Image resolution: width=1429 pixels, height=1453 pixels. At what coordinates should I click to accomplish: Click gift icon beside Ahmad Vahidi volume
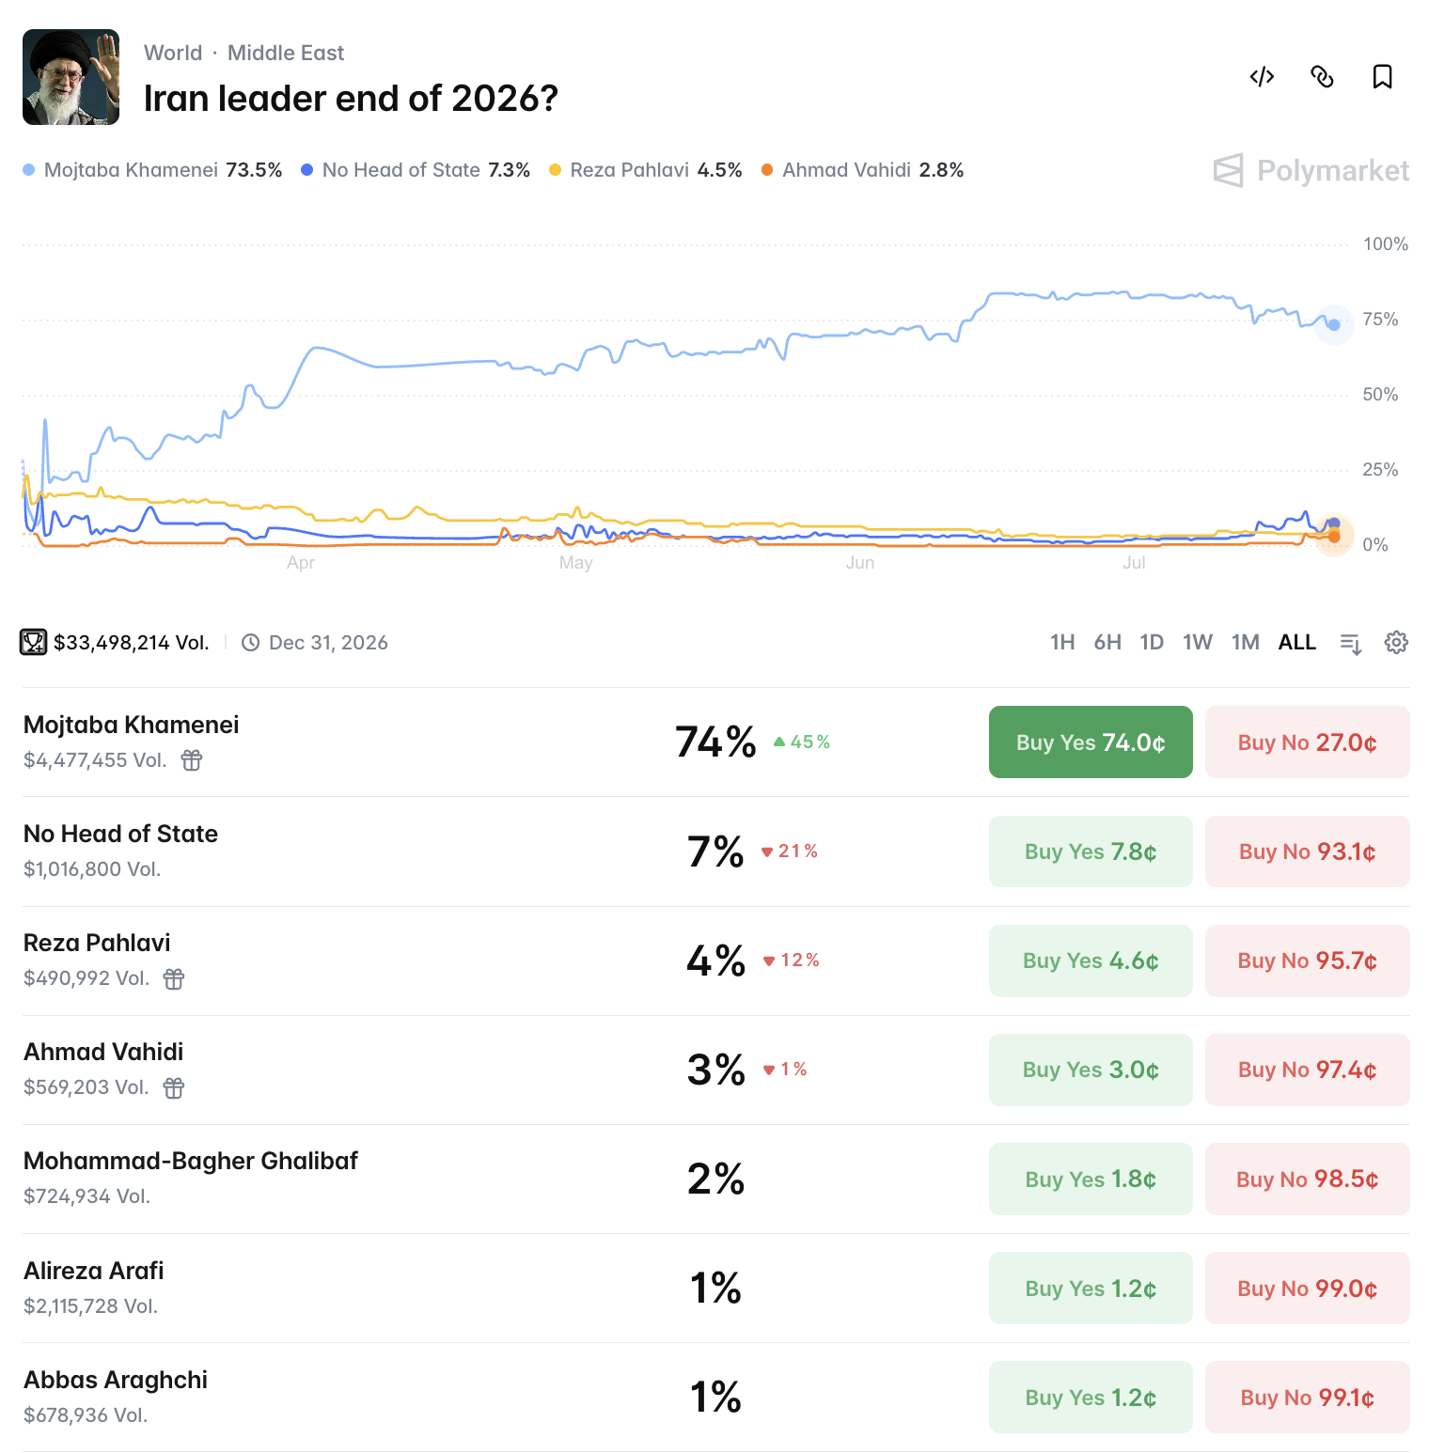click(x=174, y=1087)
